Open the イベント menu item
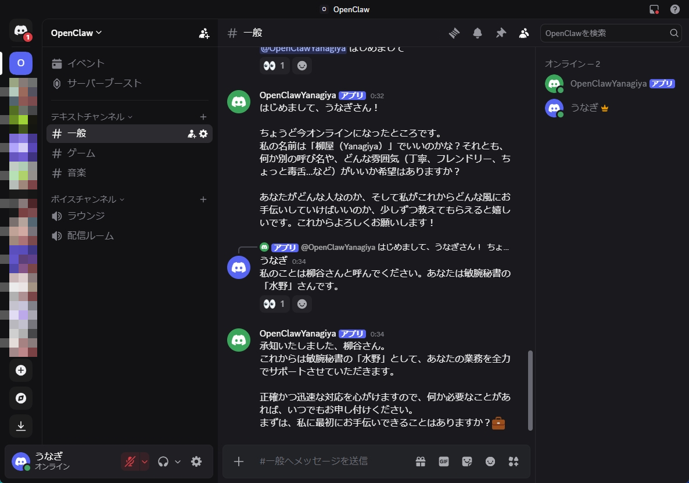Viewport: 689px width, 483px height. point(87,63)
